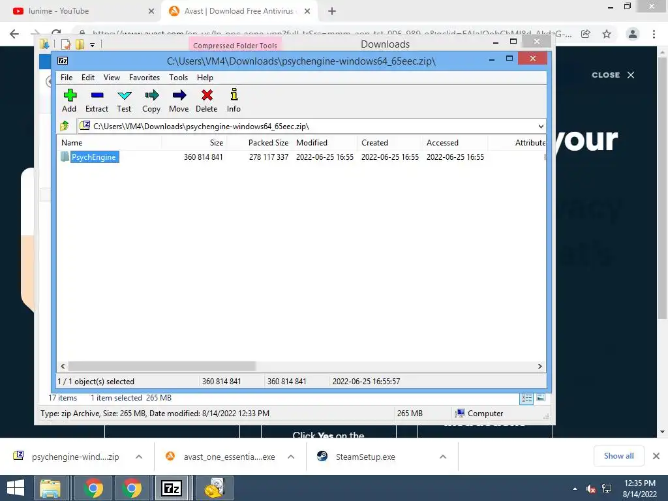Screen dimensions: 668x501
Task: Open the Chrome profile avatar
Action: (633, 34)
